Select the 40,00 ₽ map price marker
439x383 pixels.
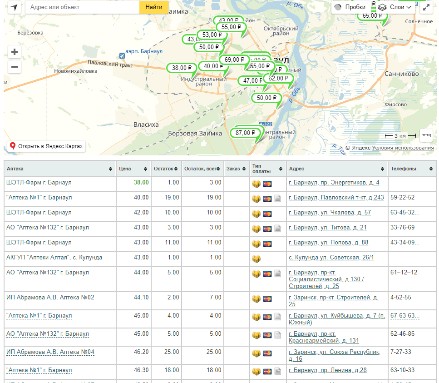pos(213,66)
